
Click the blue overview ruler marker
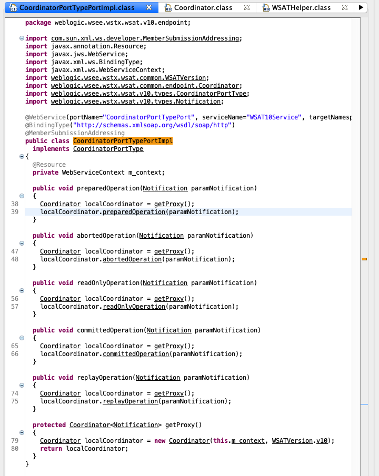364,404
